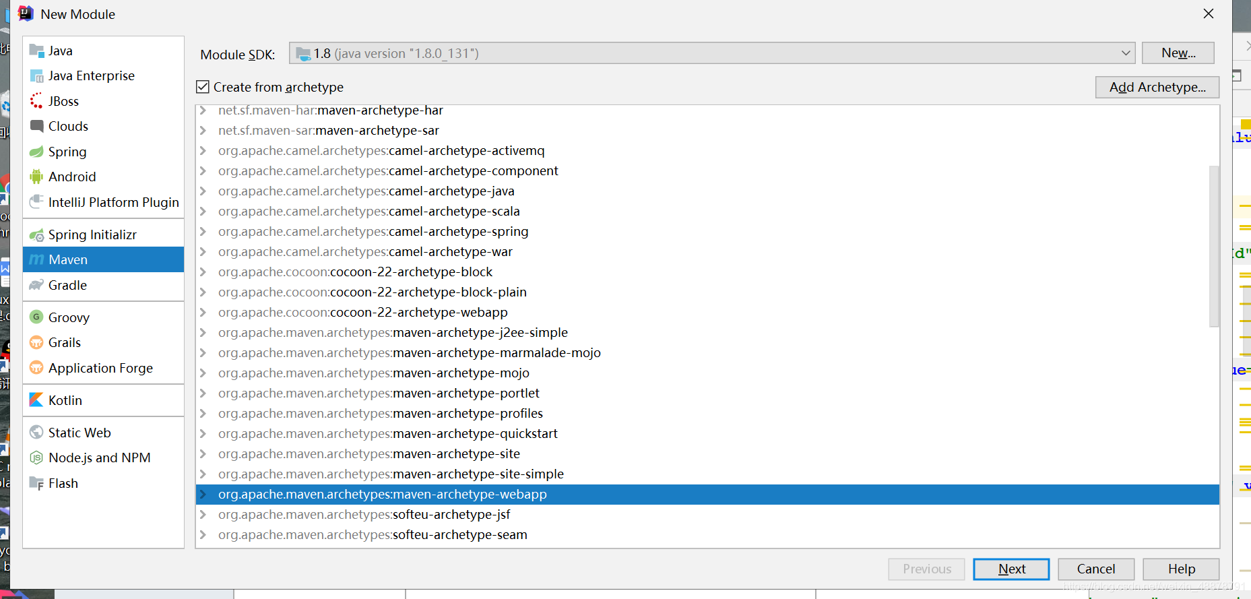Click the Gradle elephant icon
The height and width of the screenshot is (599, 1251).
(x=36, y=285)
